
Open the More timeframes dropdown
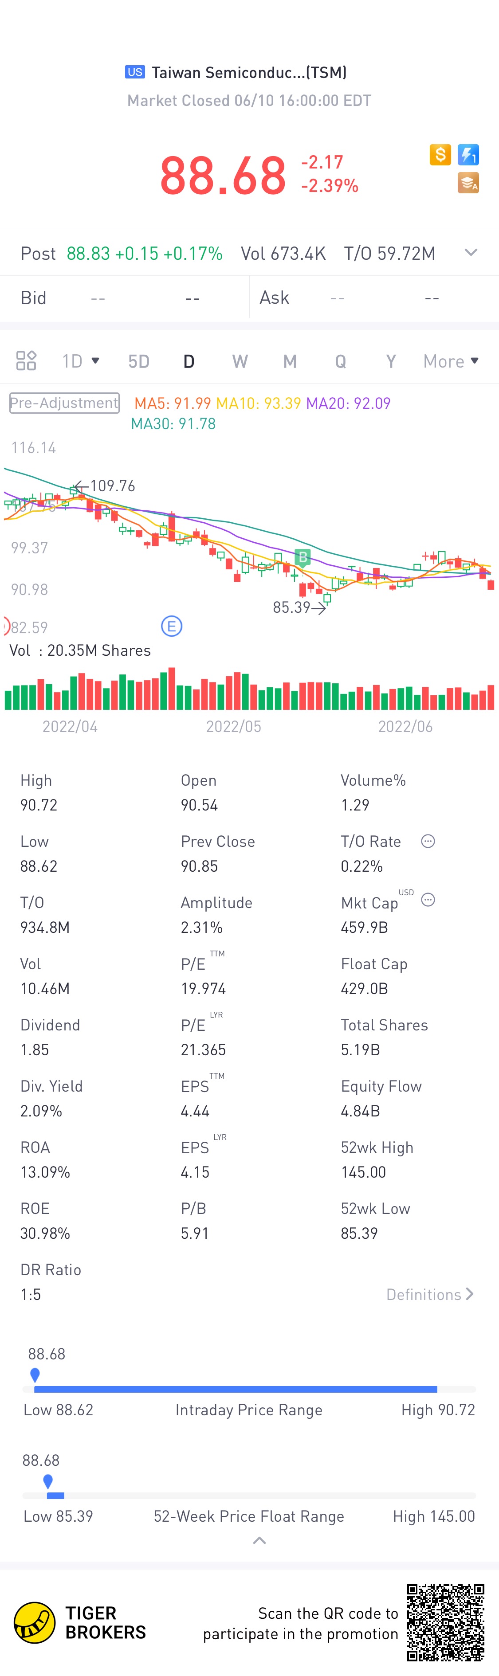pos(451,360)
